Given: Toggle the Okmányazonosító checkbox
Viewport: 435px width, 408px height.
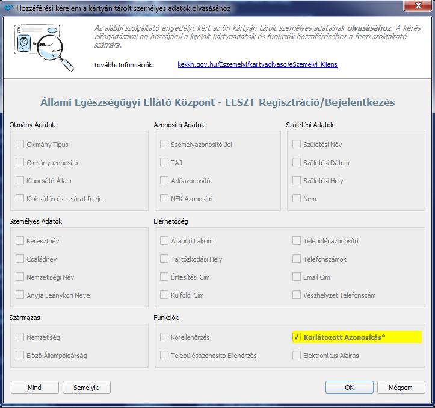Looking at the screenshot, I should (20, 162).
